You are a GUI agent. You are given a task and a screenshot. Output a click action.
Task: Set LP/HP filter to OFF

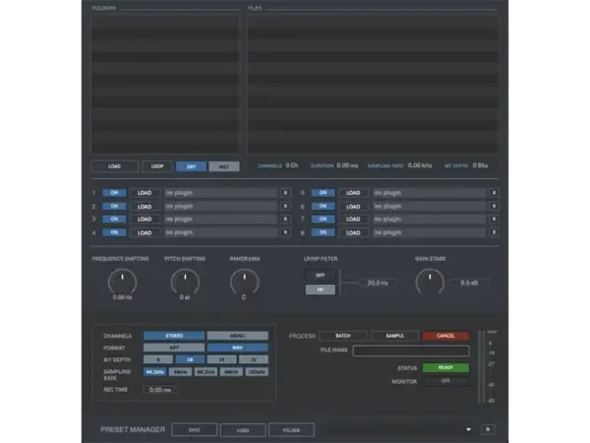click(320, 276)
